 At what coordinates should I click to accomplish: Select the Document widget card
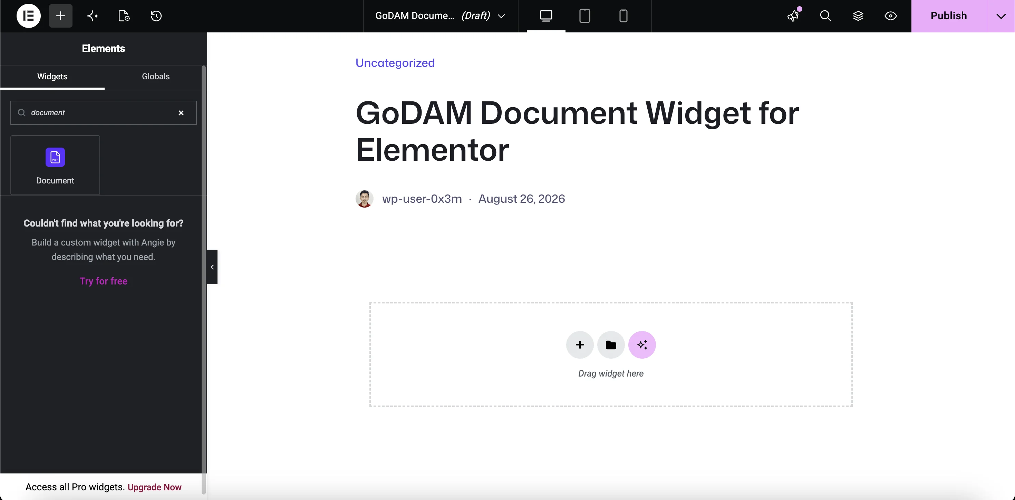pyautogui.click(x=55, y=165)
